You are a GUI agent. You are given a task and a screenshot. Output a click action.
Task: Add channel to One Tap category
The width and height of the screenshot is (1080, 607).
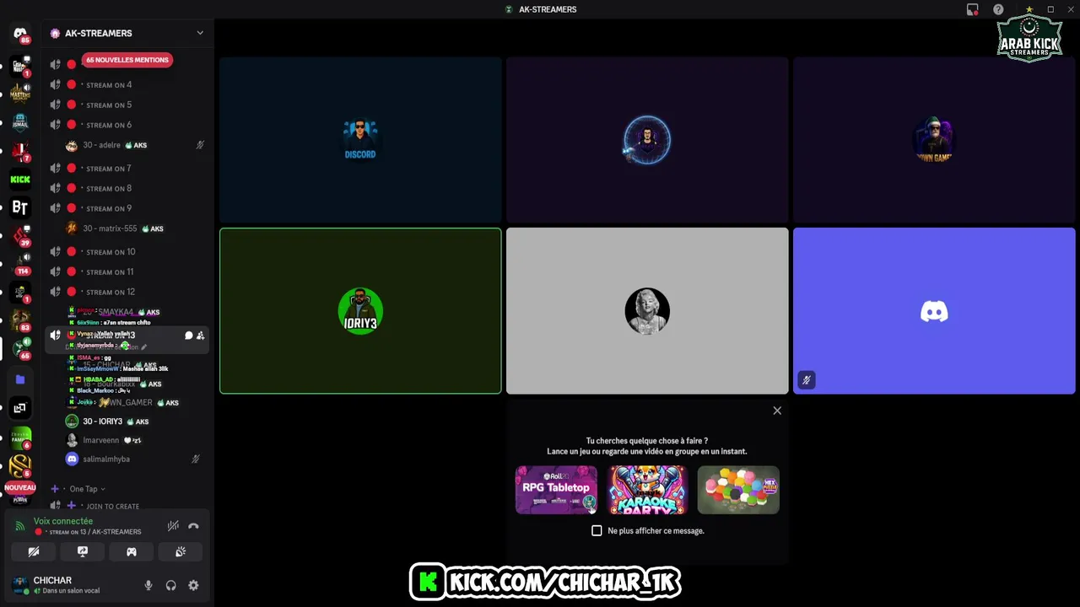[x=55, y=489]
